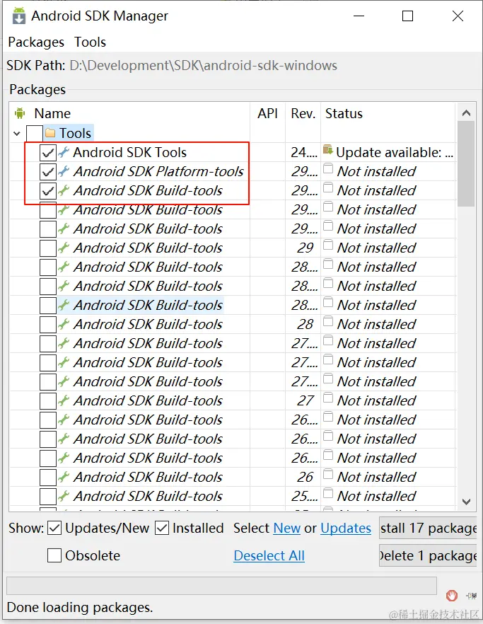
Task: Click the vertical scrollbar thumb
Action: click(x=466, y=164)
